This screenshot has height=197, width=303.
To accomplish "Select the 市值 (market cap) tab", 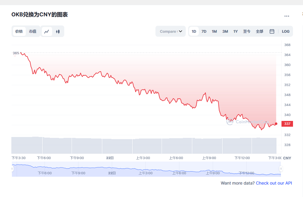I will click(x=33, y=32).
